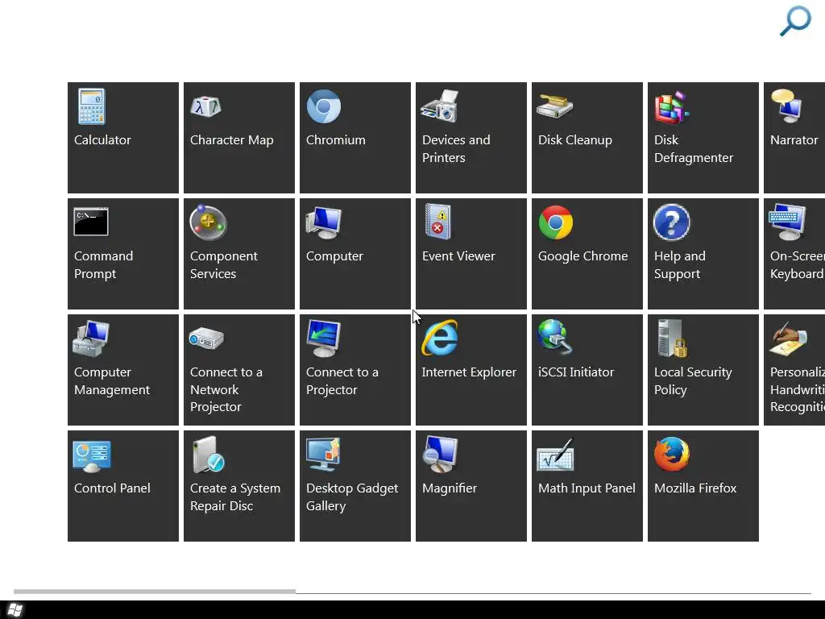This screenshot has width=825, height=619.
Task: Open the Calculator app icon
Action: 92,106
